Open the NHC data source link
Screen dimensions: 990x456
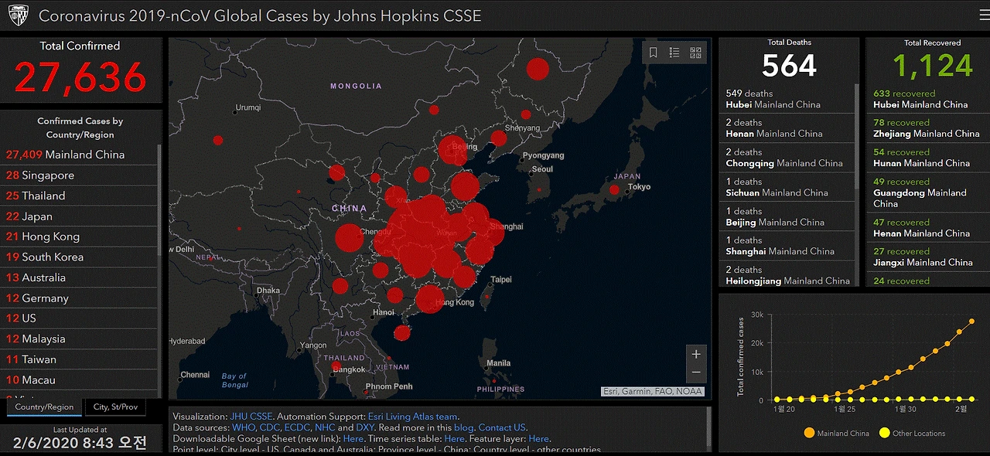(x=325, y=427)
